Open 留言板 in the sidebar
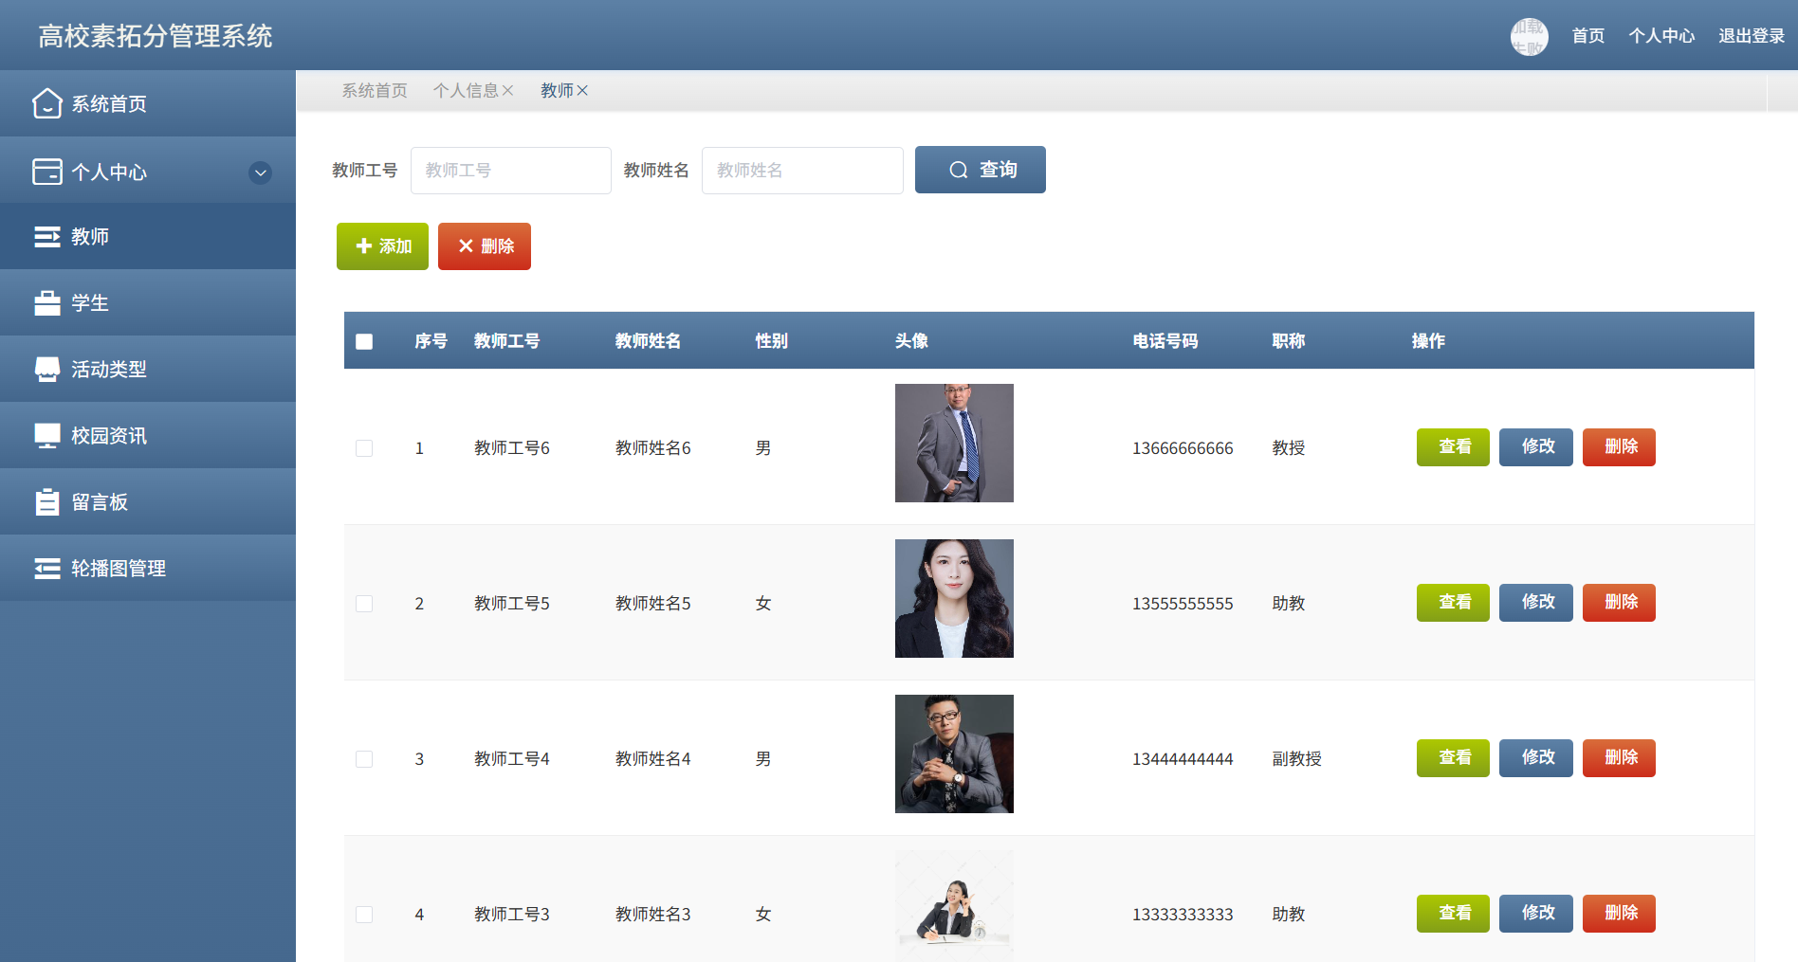Screen dimensions: 1798x962 pos(148,501)
